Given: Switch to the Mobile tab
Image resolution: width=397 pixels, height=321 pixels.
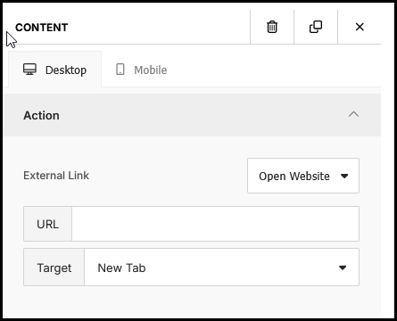Looking at the screenshot, I should (x=142, y=70).
